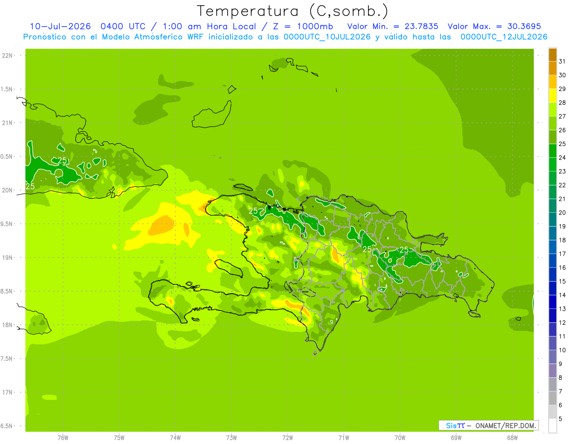Click the "17N" latitude axis label
Viewport: 575px width, 444px height.
(x=8, y=392)
